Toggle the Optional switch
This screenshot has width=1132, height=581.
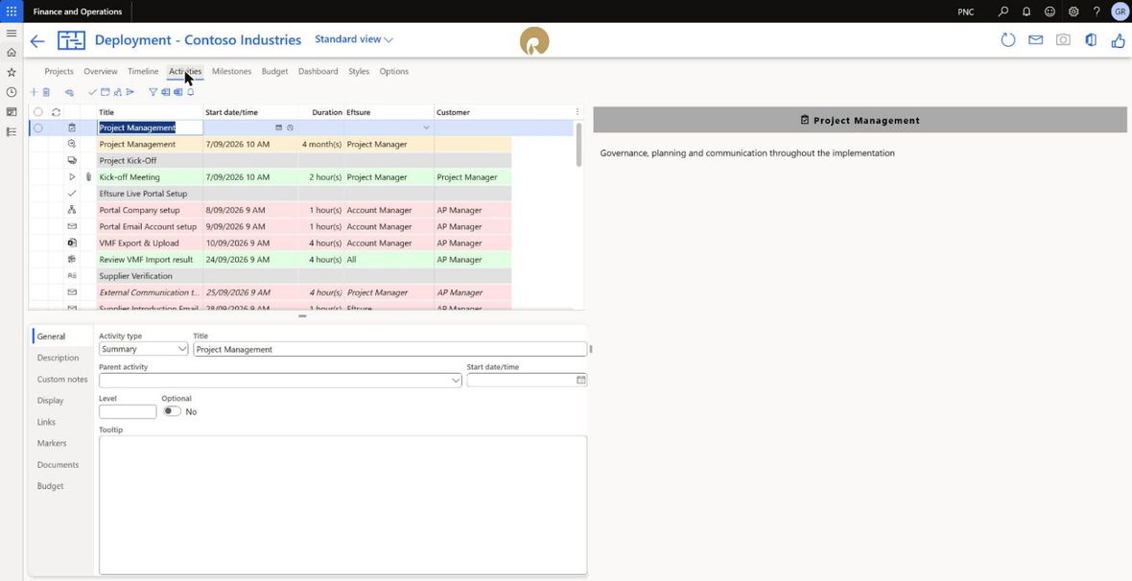tap(172, 411)
